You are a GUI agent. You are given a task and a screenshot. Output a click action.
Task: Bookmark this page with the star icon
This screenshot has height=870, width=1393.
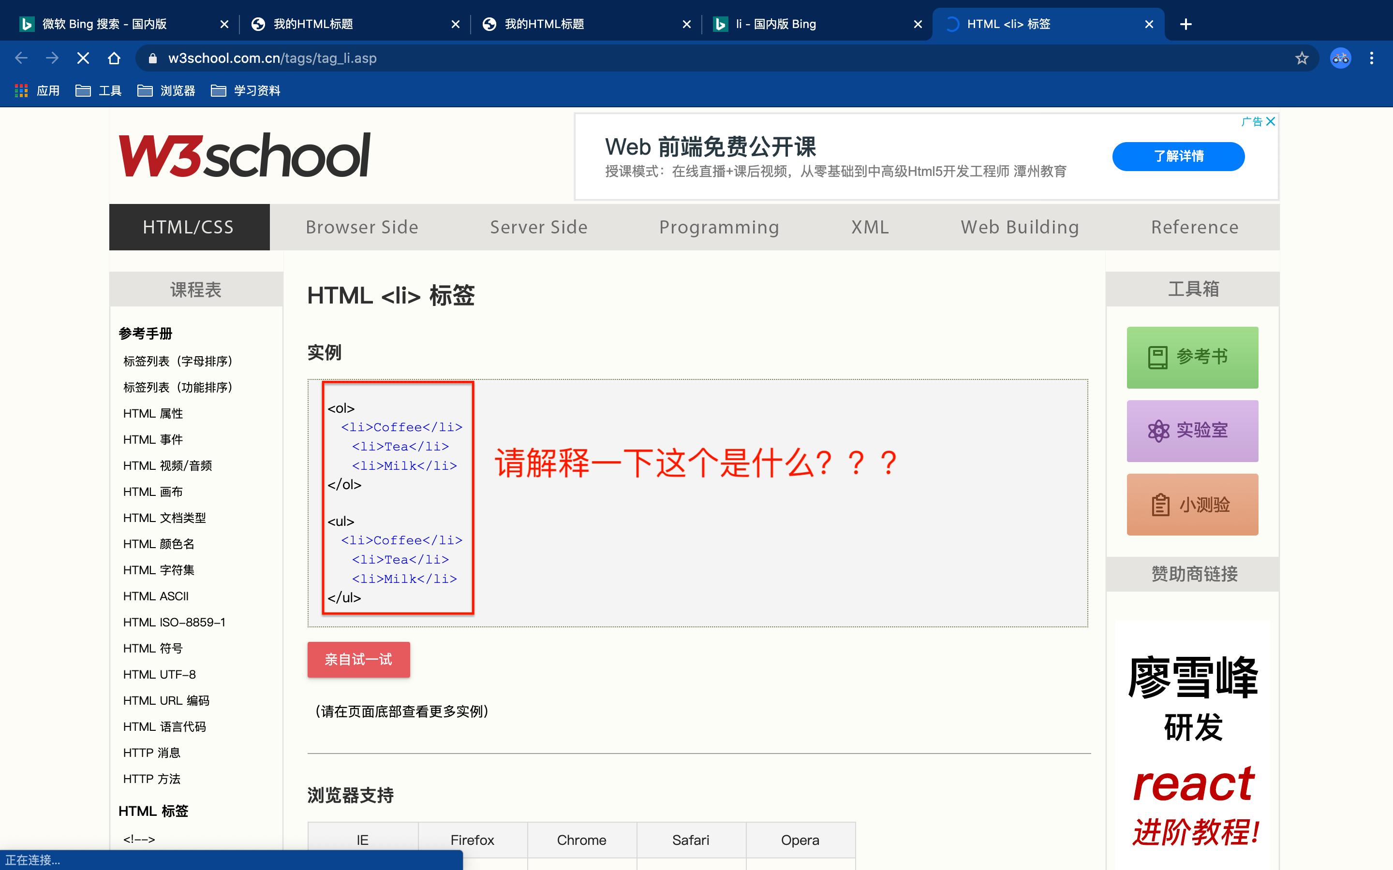tap(1302, 58)
